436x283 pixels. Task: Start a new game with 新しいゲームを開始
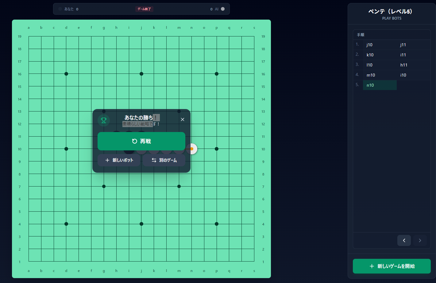point(392,266)
